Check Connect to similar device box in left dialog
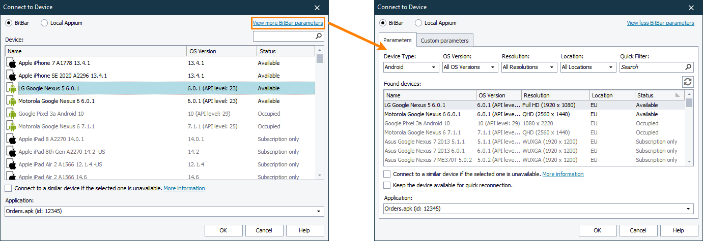This screenshot has height=241, width=703. [8, 188]
